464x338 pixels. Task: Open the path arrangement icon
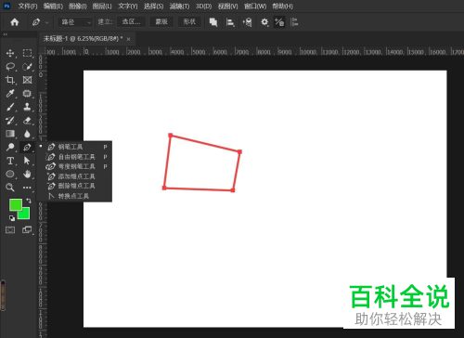tap(247, 22)
